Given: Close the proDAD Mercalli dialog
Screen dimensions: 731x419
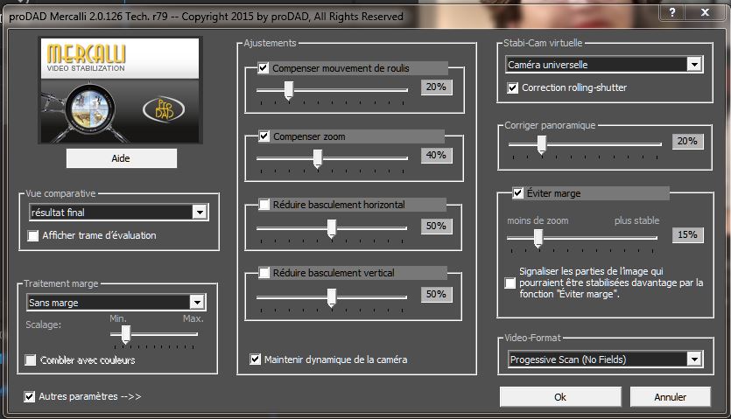Looking at the screenshot, I should pos(705,12).
